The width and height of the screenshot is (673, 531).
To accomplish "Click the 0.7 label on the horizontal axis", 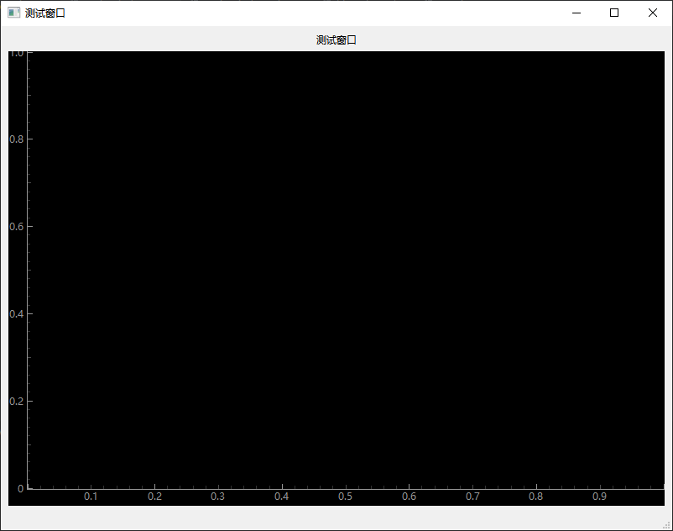I will (472, 497).
